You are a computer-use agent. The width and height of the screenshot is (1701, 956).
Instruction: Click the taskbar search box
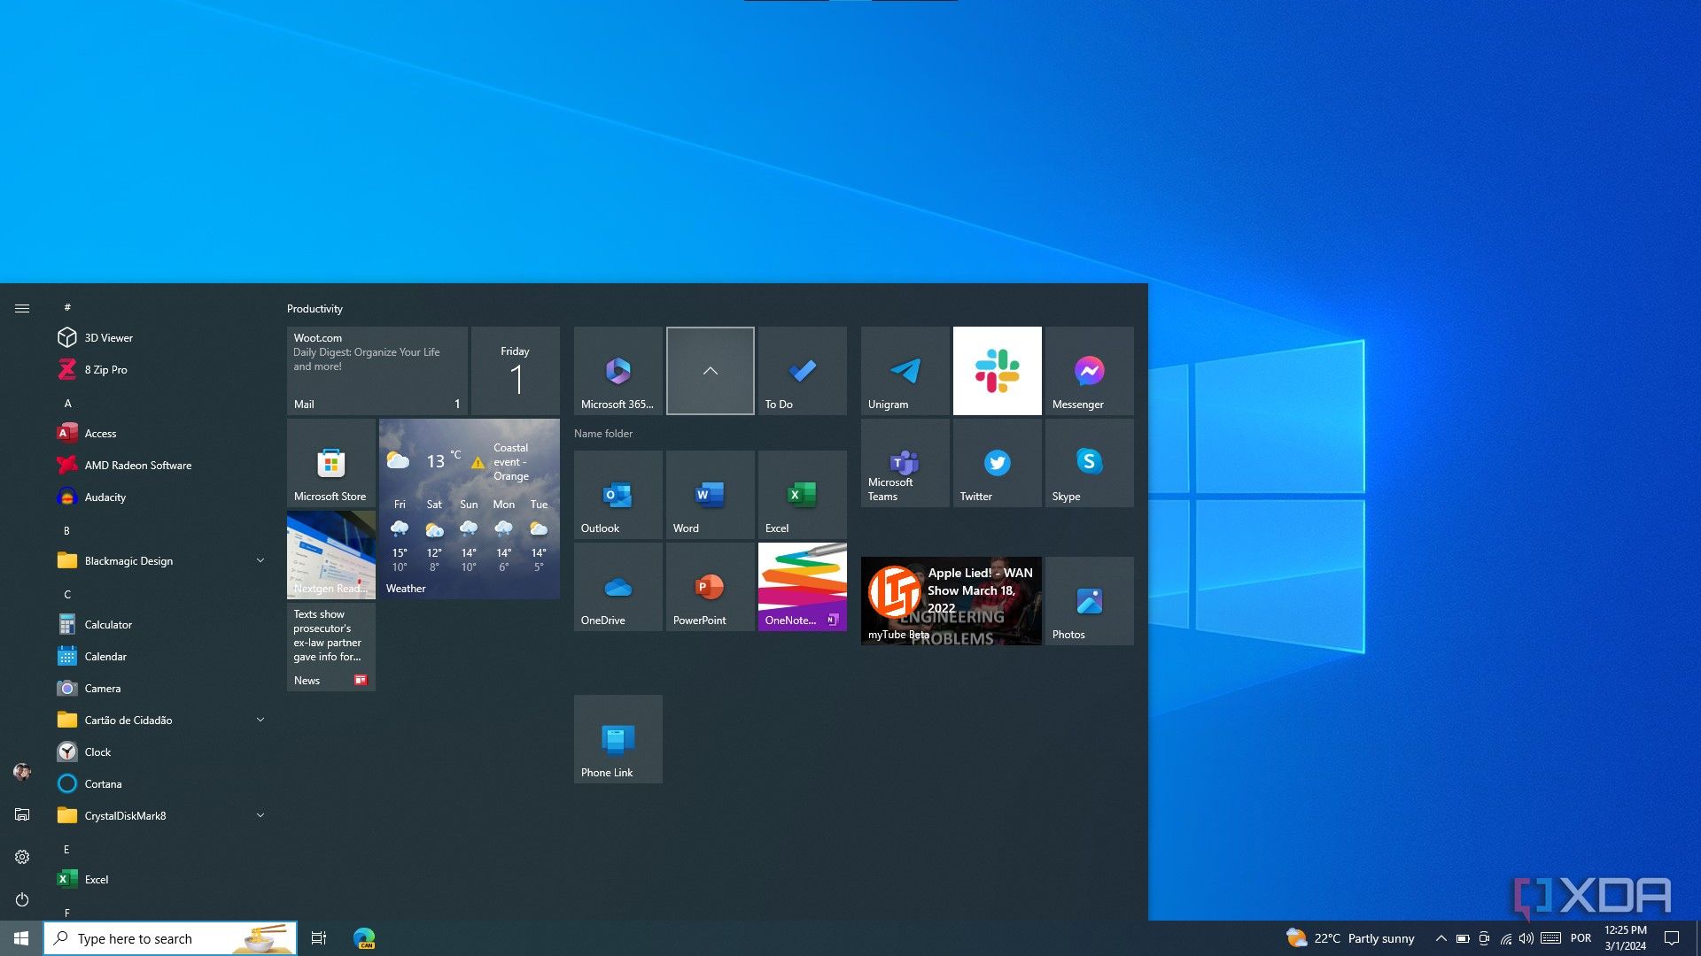[170, 938]
